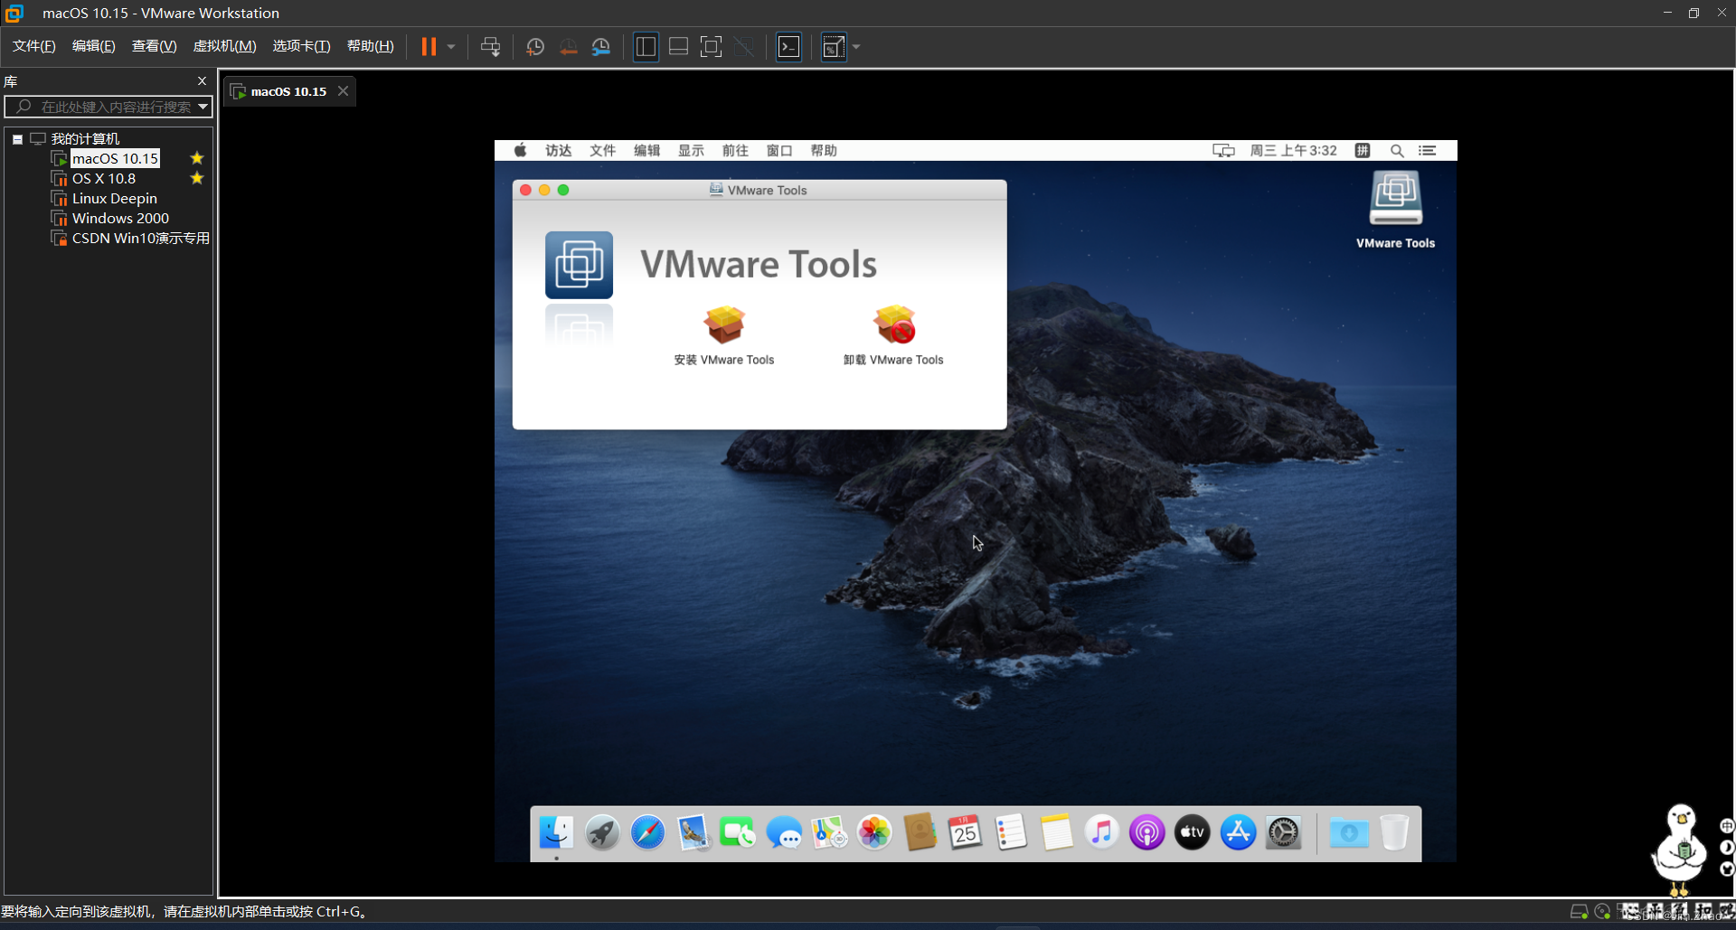Image resolution: width=1736 pixels, height=930 pixels.
Task: Open System Preferences from the Dock
Action: point(1283,832)
